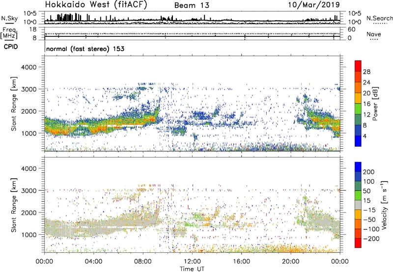Click the 'Freq. [MHz]' axis label
Screen dimensions: 393x272
(x=9, y=33)
